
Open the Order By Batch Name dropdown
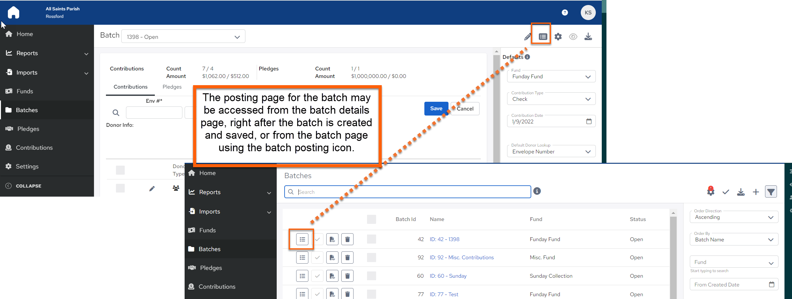click(734, 240)
